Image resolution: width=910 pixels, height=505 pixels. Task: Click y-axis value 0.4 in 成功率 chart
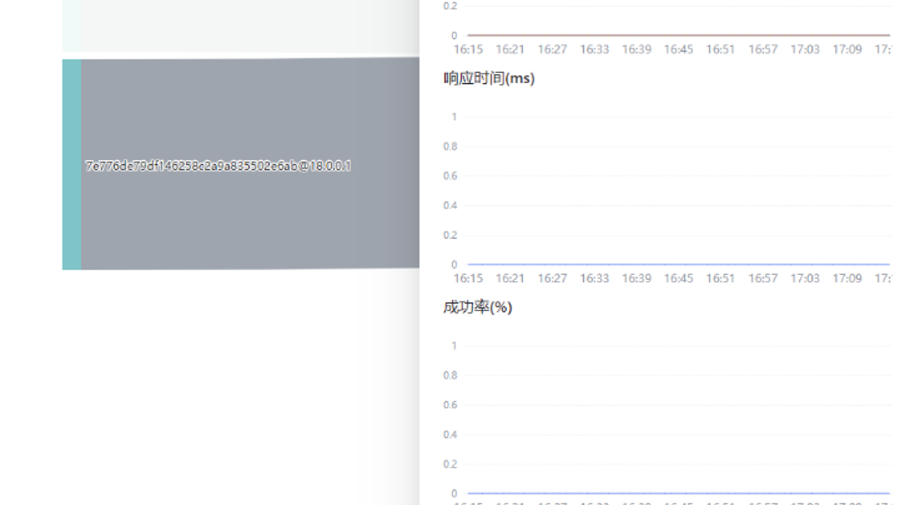click(x=450, y=435)
